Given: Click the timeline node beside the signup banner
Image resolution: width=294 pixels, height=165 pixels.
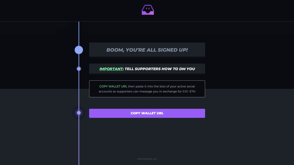Looking at the screenshot, I should coord(79,50).
